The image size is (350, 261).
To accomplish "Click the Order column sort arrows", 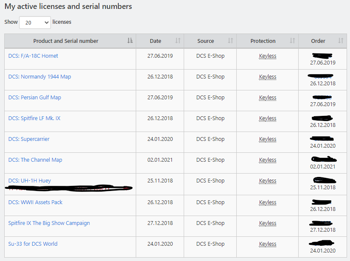I will click(x=341, y=41).
